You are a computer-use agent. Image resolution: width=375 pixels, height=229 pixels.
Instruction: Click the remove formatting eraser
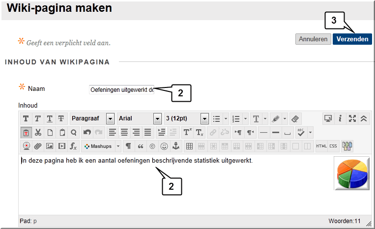tap(295, 119)
